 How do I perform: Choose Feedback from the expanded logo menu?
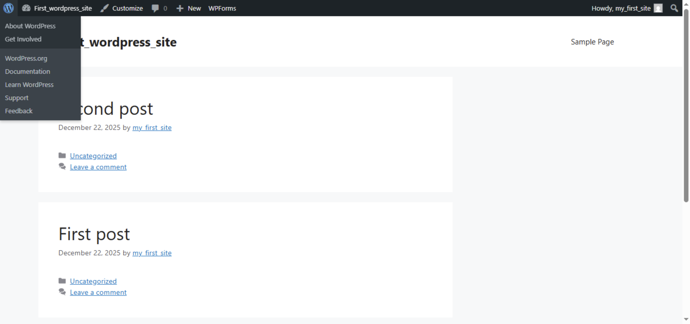pyautogui.click(x=18, y=111)
